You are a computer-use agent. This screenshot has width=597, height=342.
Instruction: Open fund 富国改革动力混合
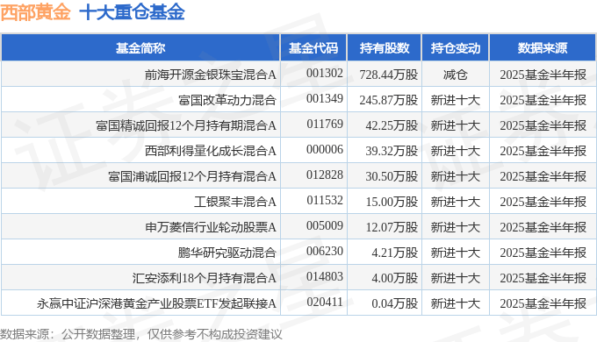point(227,100)
